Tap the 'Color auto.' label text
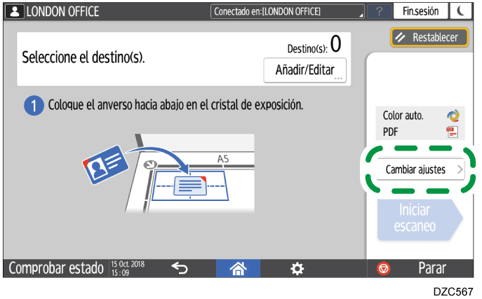 pos(403,116)
